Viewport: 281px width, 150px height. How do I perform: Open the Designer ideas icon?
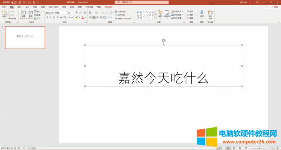point(210,12)
